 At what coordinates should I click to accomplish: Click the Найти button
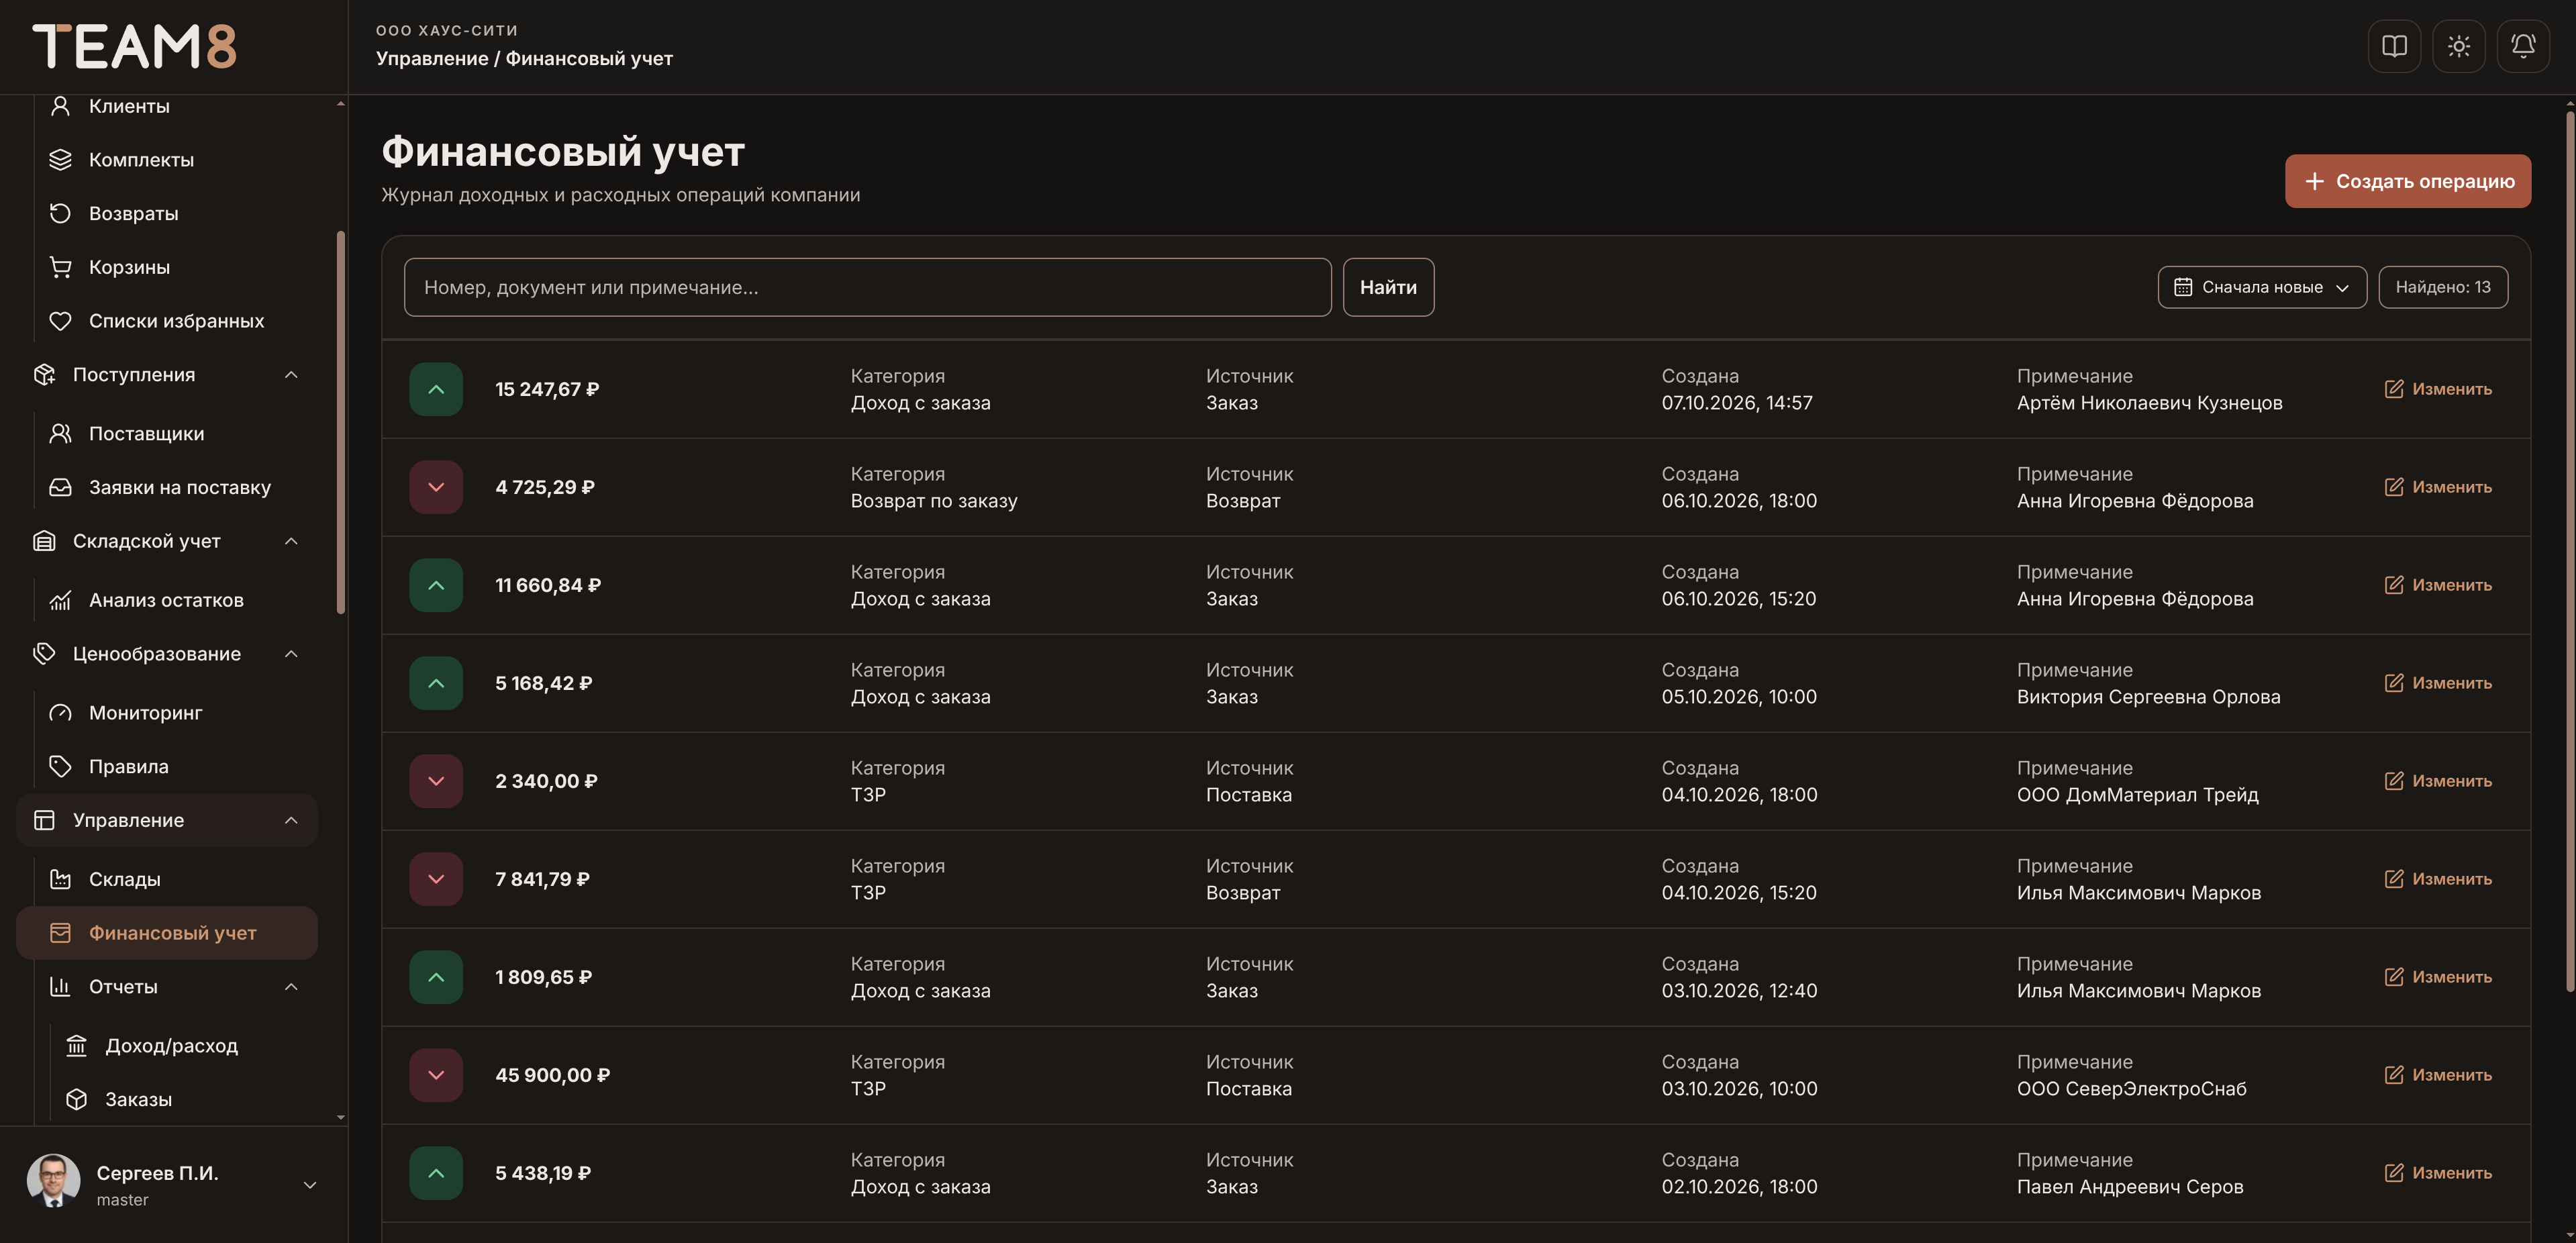point(1388,288)
